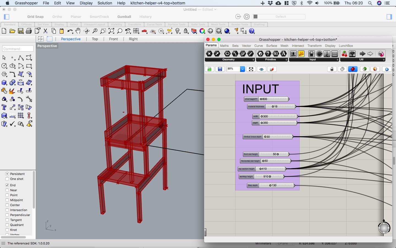Screen dimensions: 396x248
Task: Click inside the Rhino Command input field
Action: tap(18, 49)
